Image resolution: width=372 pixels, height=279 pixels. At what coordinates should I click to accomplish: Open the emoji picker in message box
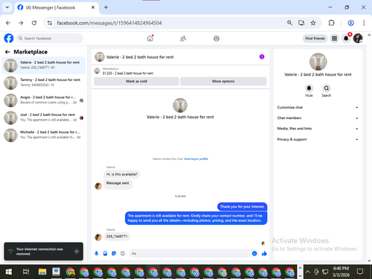pos(254,254)
